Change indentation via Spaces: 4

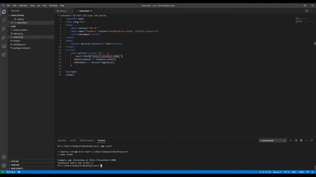277,172
